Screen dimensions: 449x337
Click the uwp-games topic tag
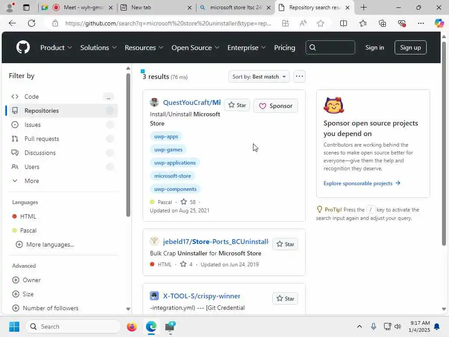[168, 150]
